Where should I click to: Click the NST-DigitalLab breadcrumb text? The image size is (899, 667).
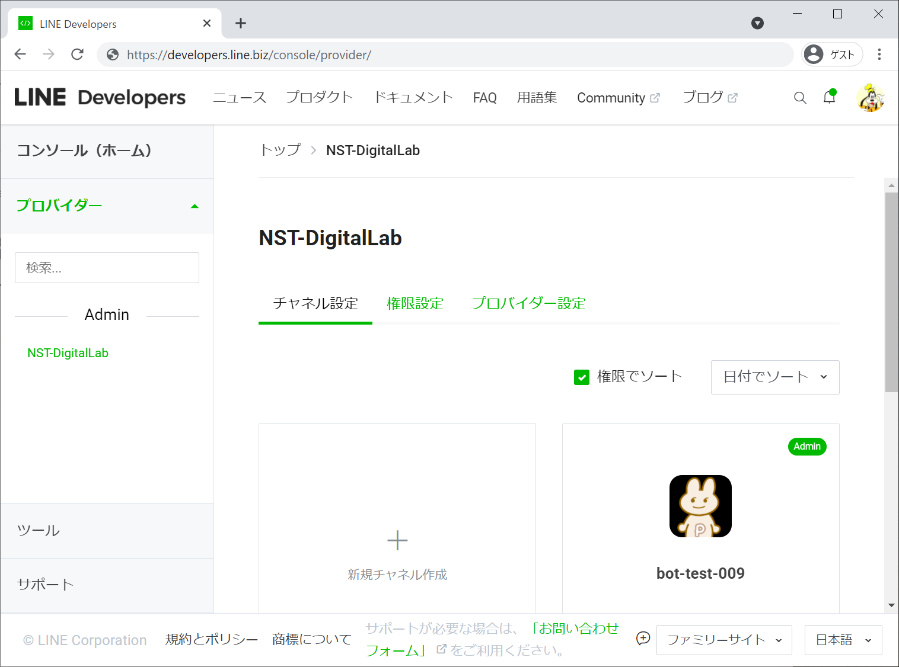click(373, 150)
